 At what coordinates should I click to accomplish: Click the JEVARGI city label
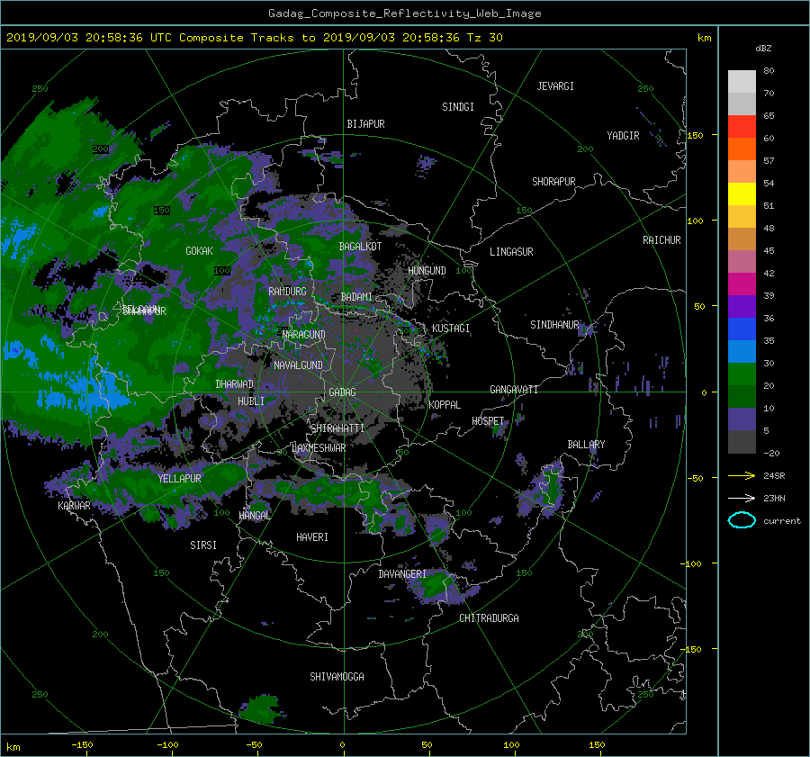coord(555,86)
